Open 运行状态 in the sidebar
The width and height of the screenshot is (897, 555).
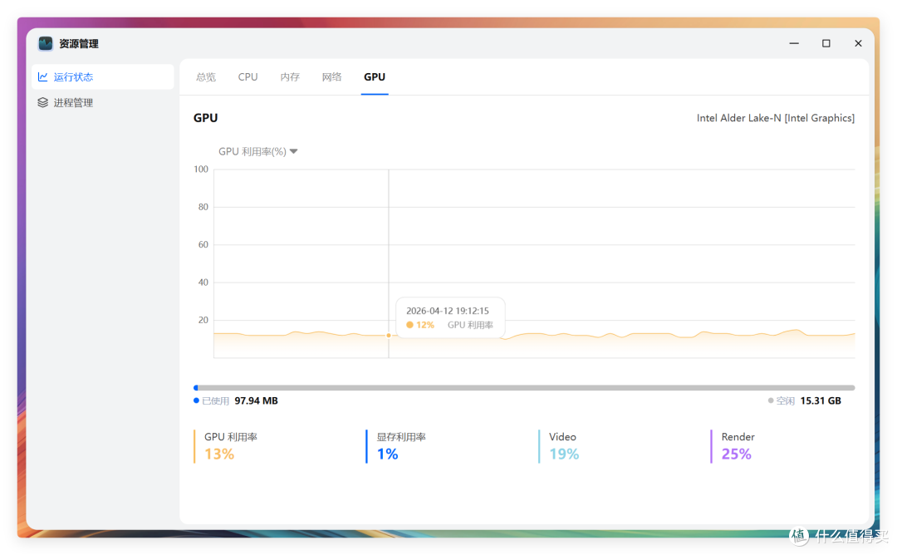[x=103, y=76]
